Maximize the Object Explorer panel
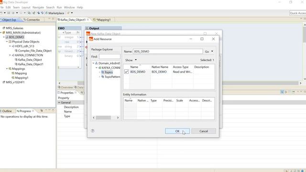This screenshot has height=172, width=306. [53, 19]
